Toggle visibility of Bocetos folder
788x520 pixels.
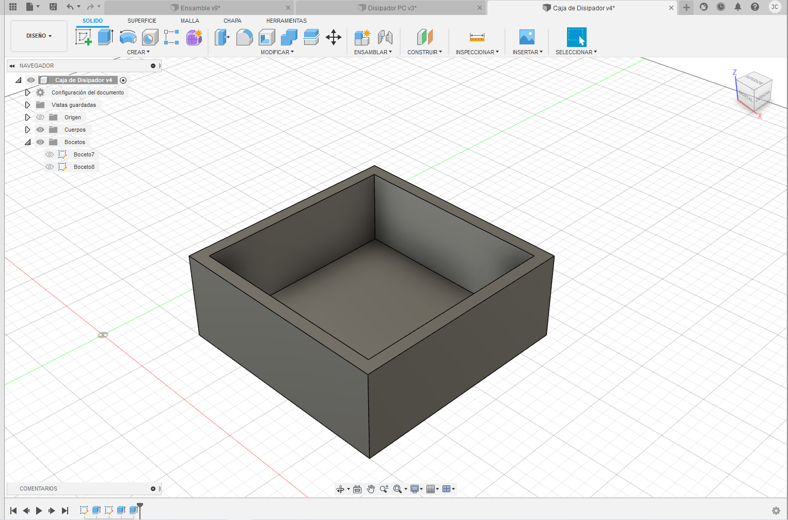pos(40,142)
